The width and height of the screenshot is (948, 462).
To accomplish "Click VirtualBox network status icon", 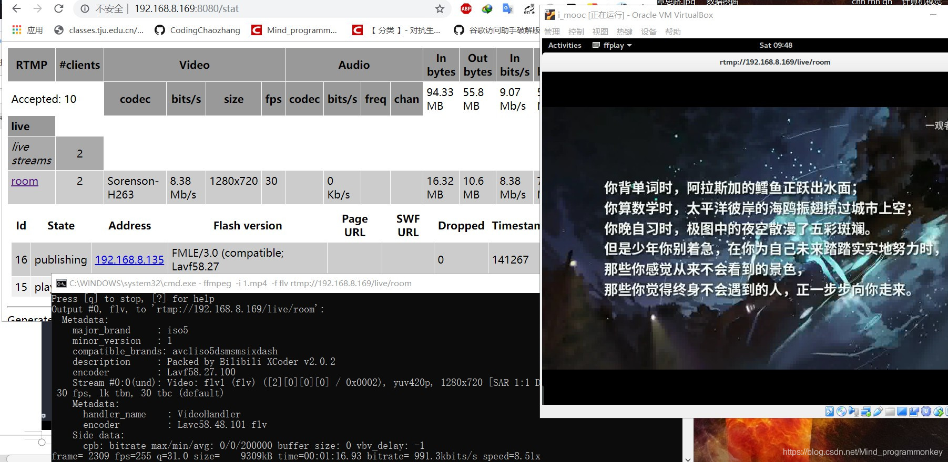I will click(x=866, y=412).
